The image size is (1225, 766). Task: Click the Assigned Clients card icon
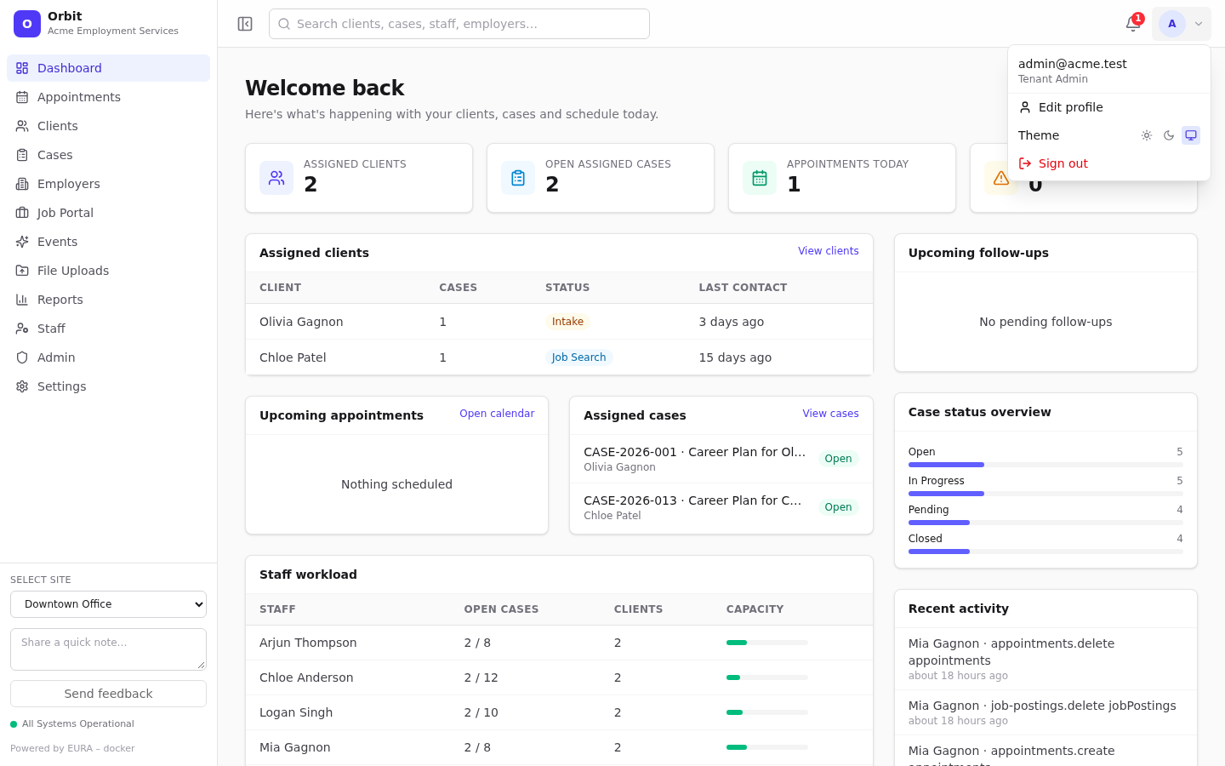point(276,178)
